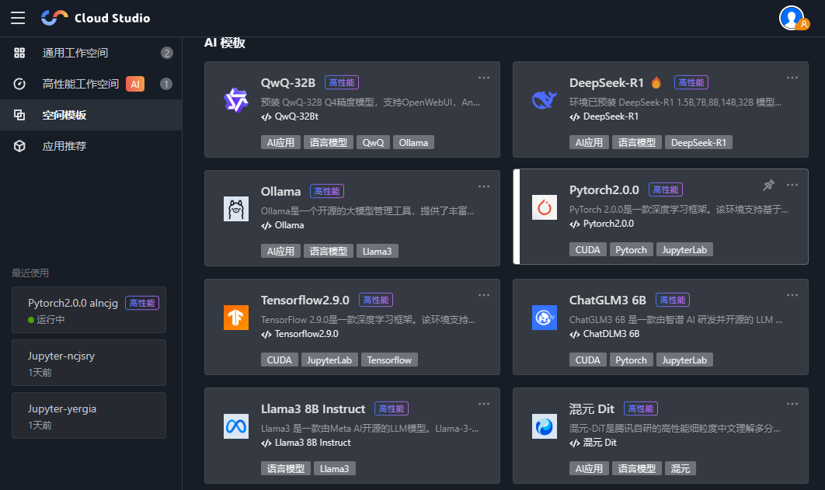Click the CUDA tag on Pytorch2.0.0 card

587,250
